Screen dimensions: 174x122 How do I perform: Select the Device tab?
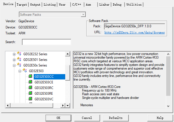8,4
